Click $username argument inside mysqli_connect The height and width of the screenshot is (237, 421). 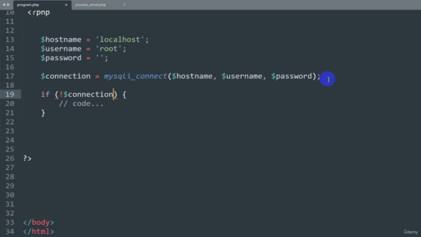pyautogui.click(x=241, y=76)
